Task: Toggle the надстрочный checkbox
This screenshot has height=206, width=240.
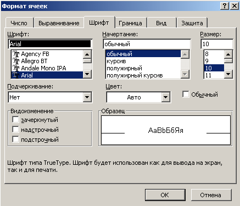Action: (15, 130)
